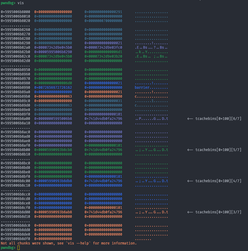
Task: Click the prev size value 0x00000000000006d0
Action: (x=53, y=83)
